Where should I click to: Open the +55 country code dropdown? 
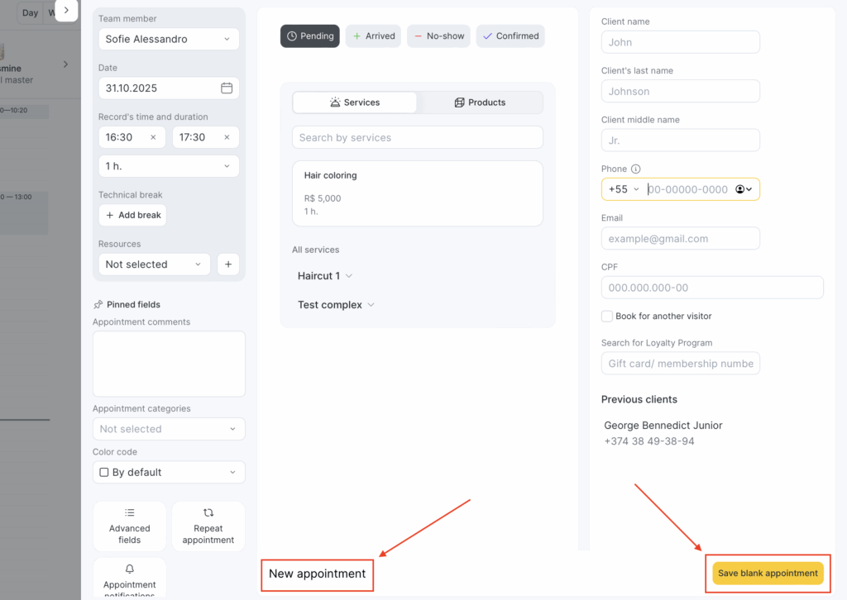[624, 189]
